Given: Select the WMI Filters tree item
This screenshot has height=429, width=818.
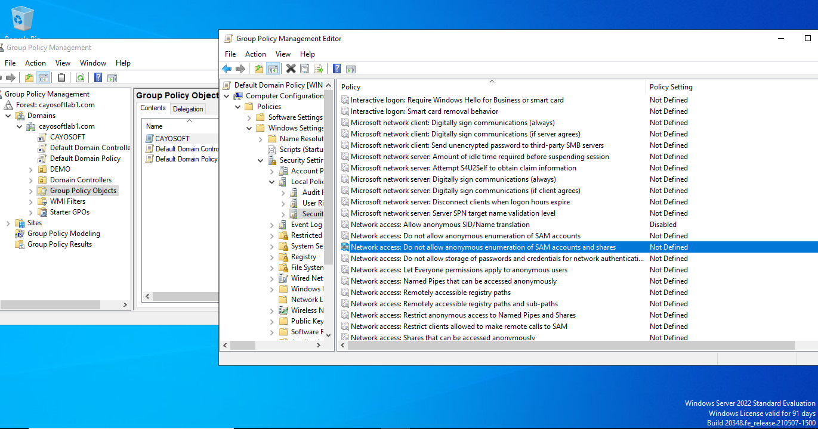Looking at the screenshot, I should [x=67, y=201].
